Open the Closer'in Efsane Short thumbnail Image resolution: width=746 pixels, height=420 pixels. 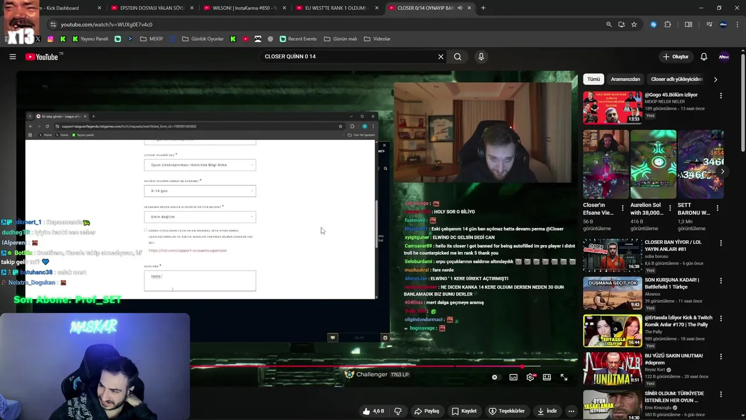[x=606, y=164]
